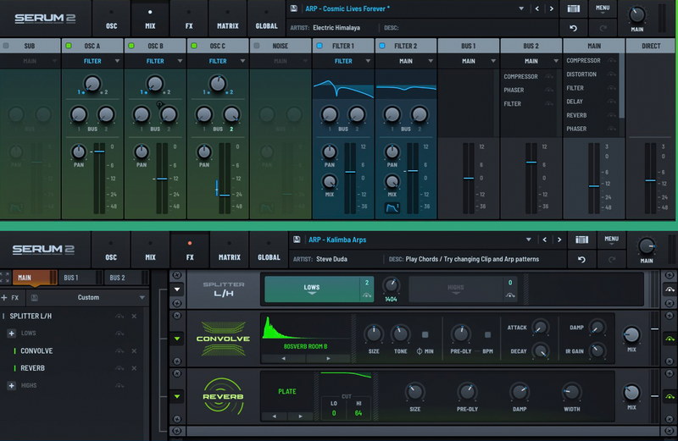Save preset icon in Cosmic Lives Forever window
The width and height of the screenshot is (678, 441).
click(293, 8)
